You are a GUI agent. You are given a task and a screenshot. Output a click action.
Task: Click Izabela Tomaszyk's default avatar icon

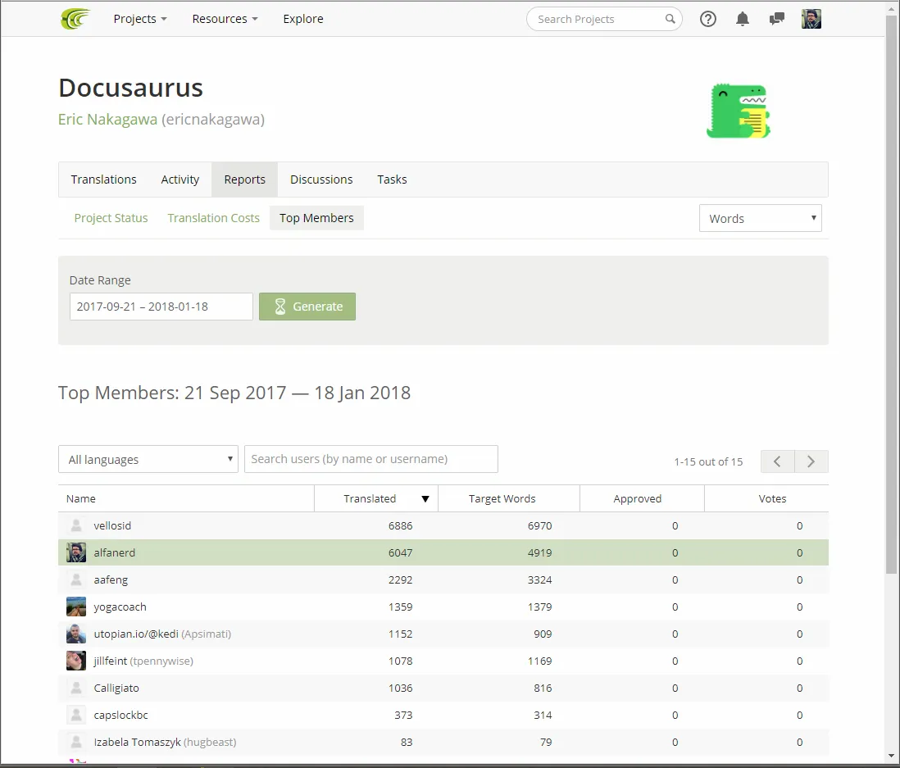point(75,742)
